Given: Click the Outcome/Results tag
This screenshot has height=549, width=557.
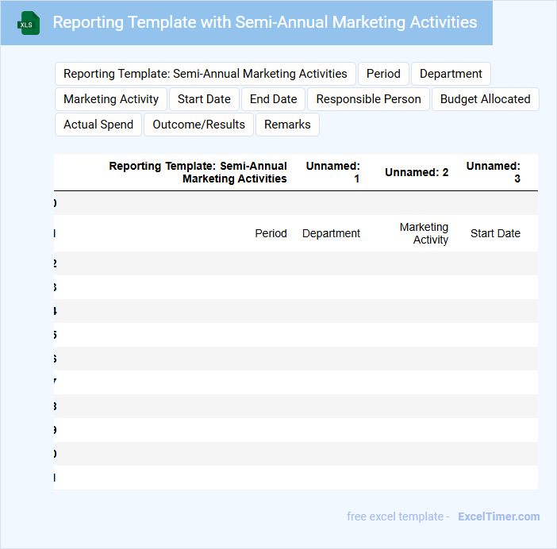Looking at the screenshot, I should coord(198,125).
